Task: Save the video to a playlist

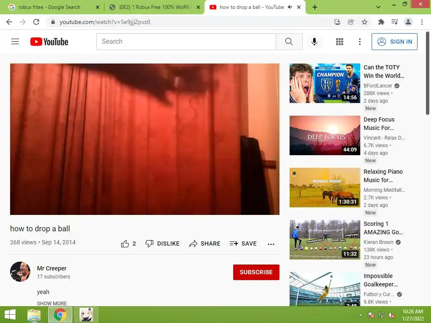Action: [x=243, y=244]
